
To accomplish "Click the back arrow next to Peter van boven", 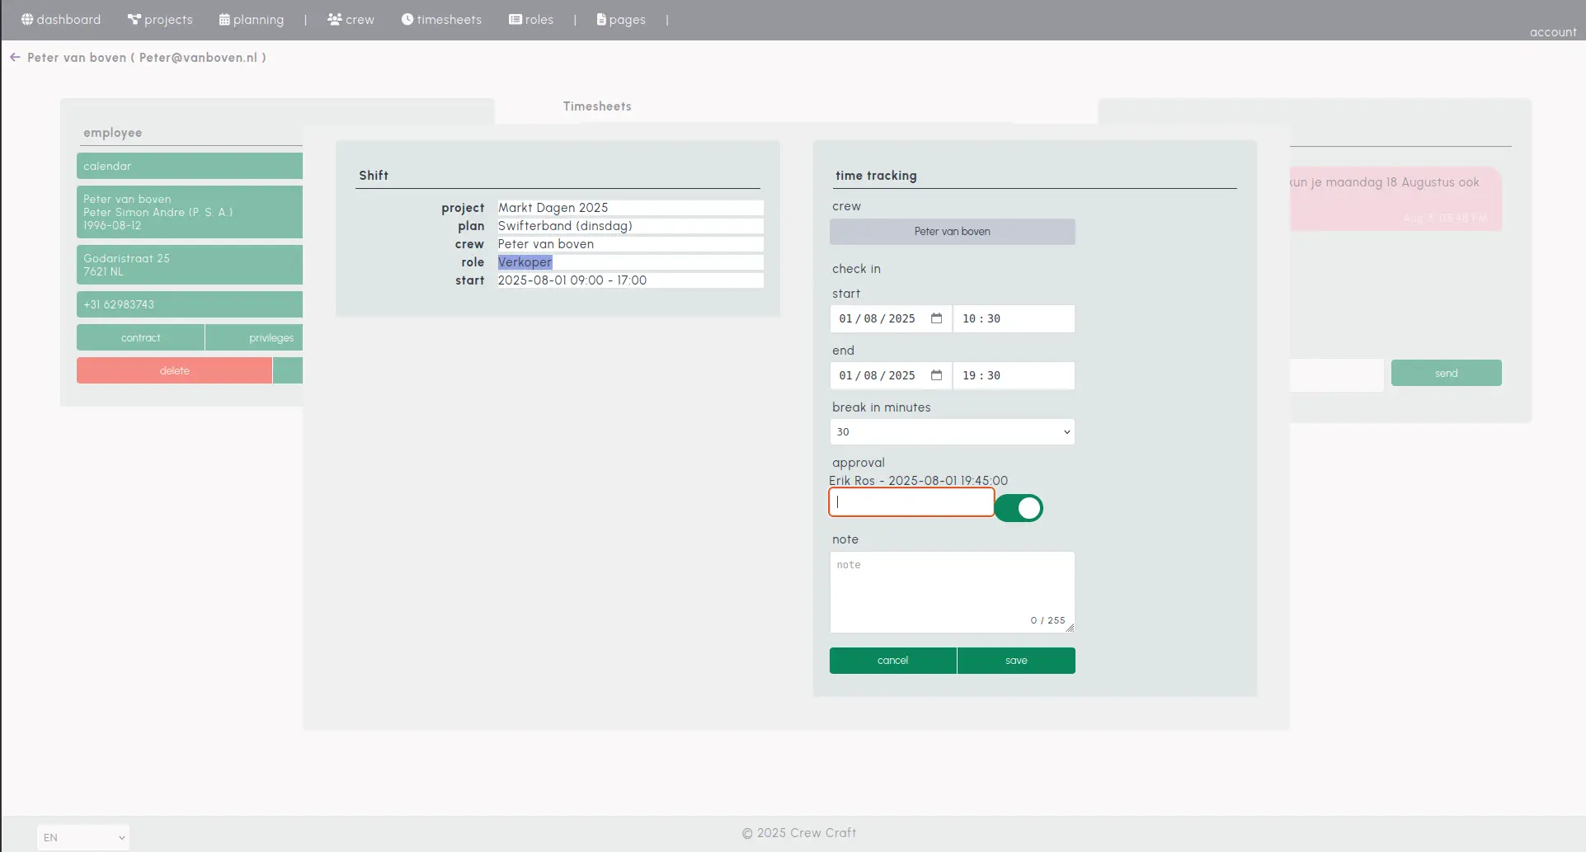I will 14,56.
